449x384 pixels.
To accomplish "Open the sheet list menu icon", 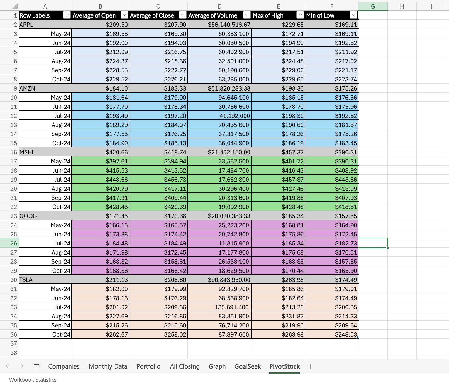I will pyautogui.click(x=36, y=366).
